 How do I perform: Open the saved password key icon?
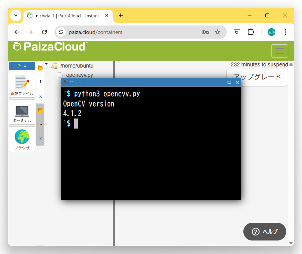(x=205, y=32)
